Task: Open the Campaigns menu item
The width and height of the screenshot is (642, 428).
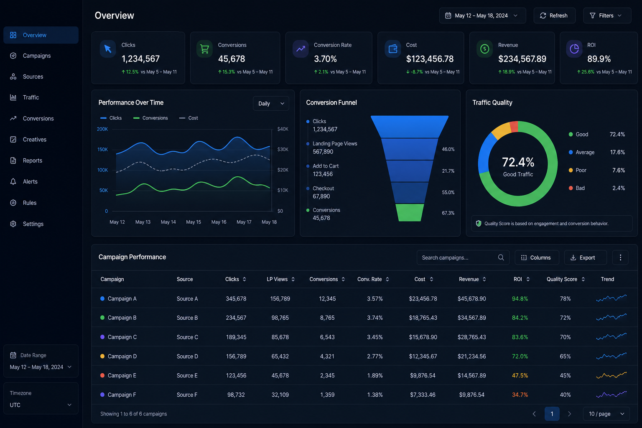Action: click(41, 56)
